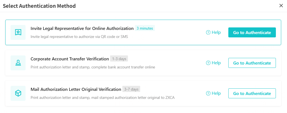The height and width of the screenshot is (113, 287).
Task: Click the Select Authentication Method heading
Action: pos(39,6)
